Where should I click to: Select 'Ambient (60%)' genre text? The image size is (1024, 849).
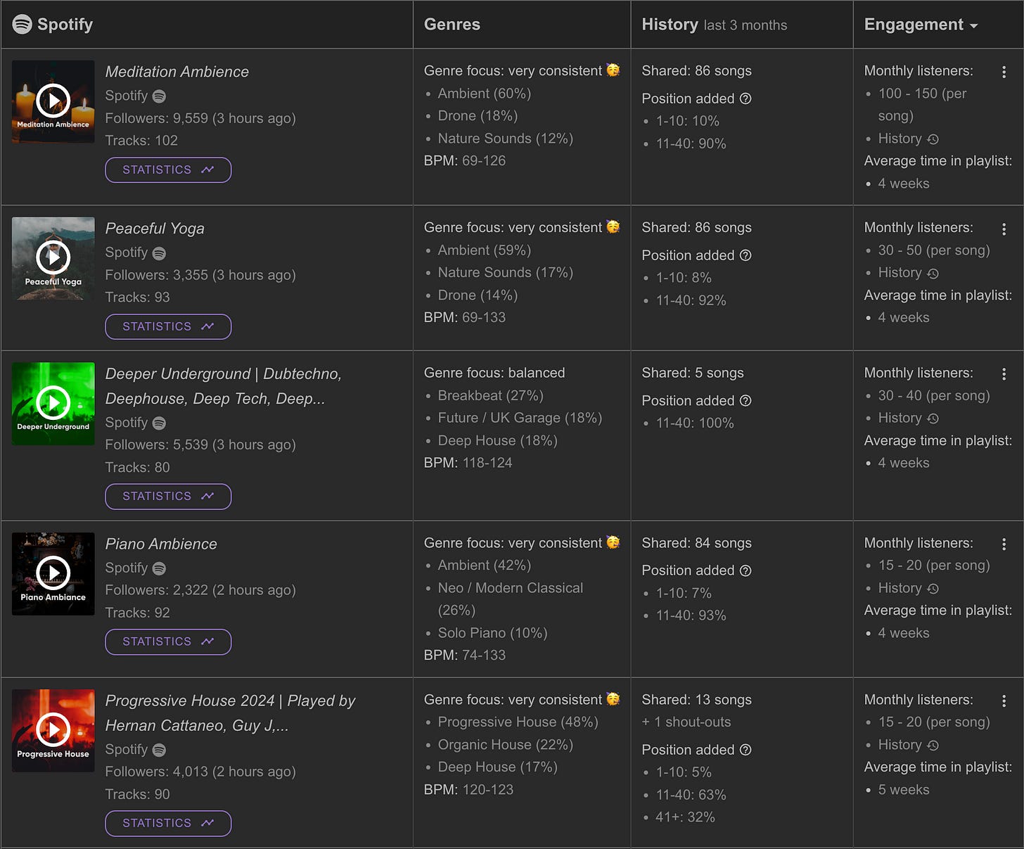485,94
